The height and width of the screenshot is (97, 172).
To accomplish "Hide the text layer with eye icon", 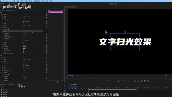I will tap(1, 54).
